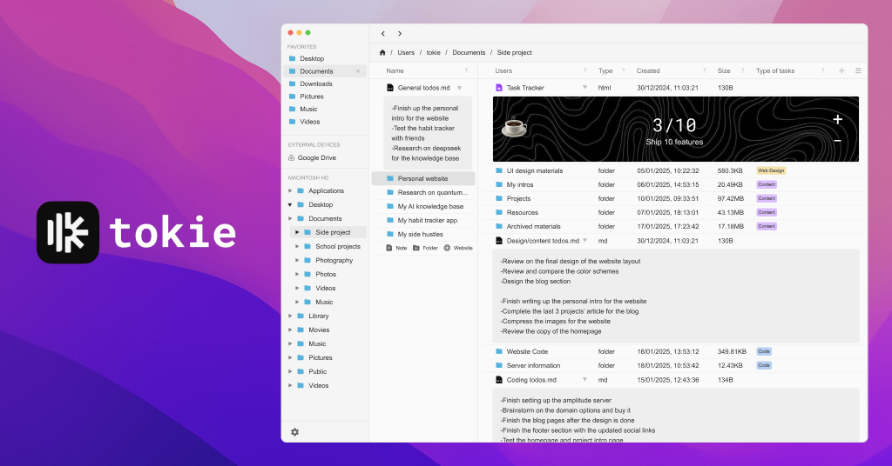Remove Documents from favorites with the X
The height and width of the screenshot is (466, 892).
(357, 71)
